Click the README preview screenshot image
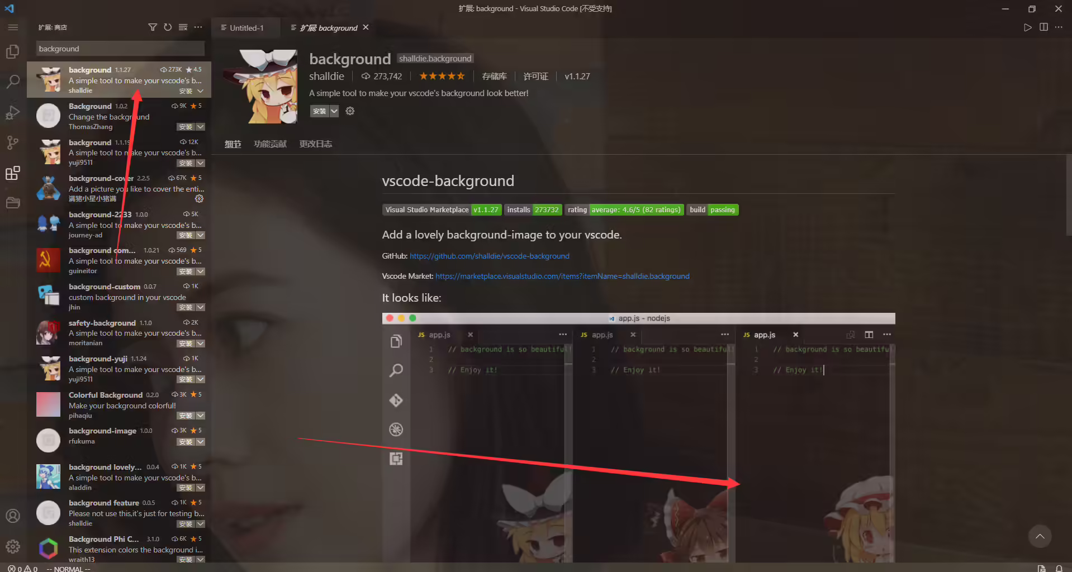Viewport: 1072px width, 572px height. [x=638, y=437]
